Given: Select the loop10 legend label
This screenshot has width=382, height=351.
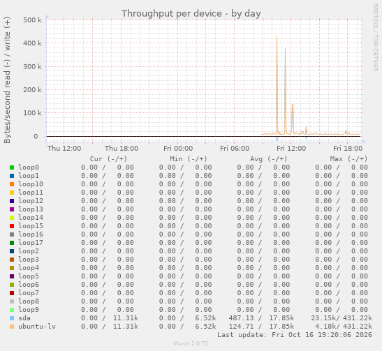Looking at the screenshot, I should point(31,184).
